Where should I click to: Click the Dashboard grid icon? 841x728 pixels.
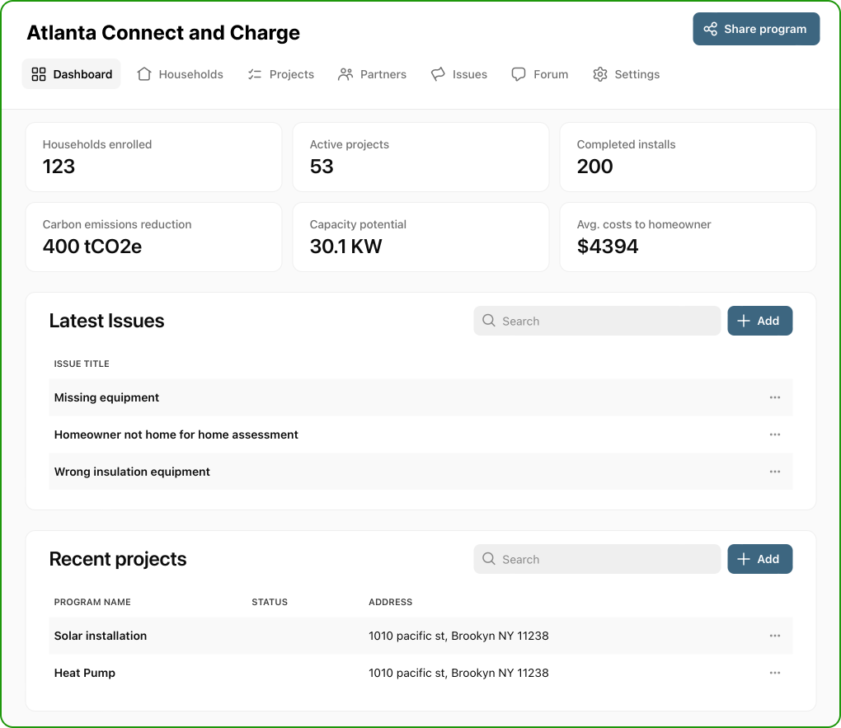tap(39, 74)
